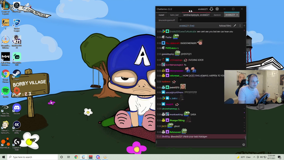Open the split three-dot menu in Chatterino
The image size is (284, 160).
pos(240,26)
